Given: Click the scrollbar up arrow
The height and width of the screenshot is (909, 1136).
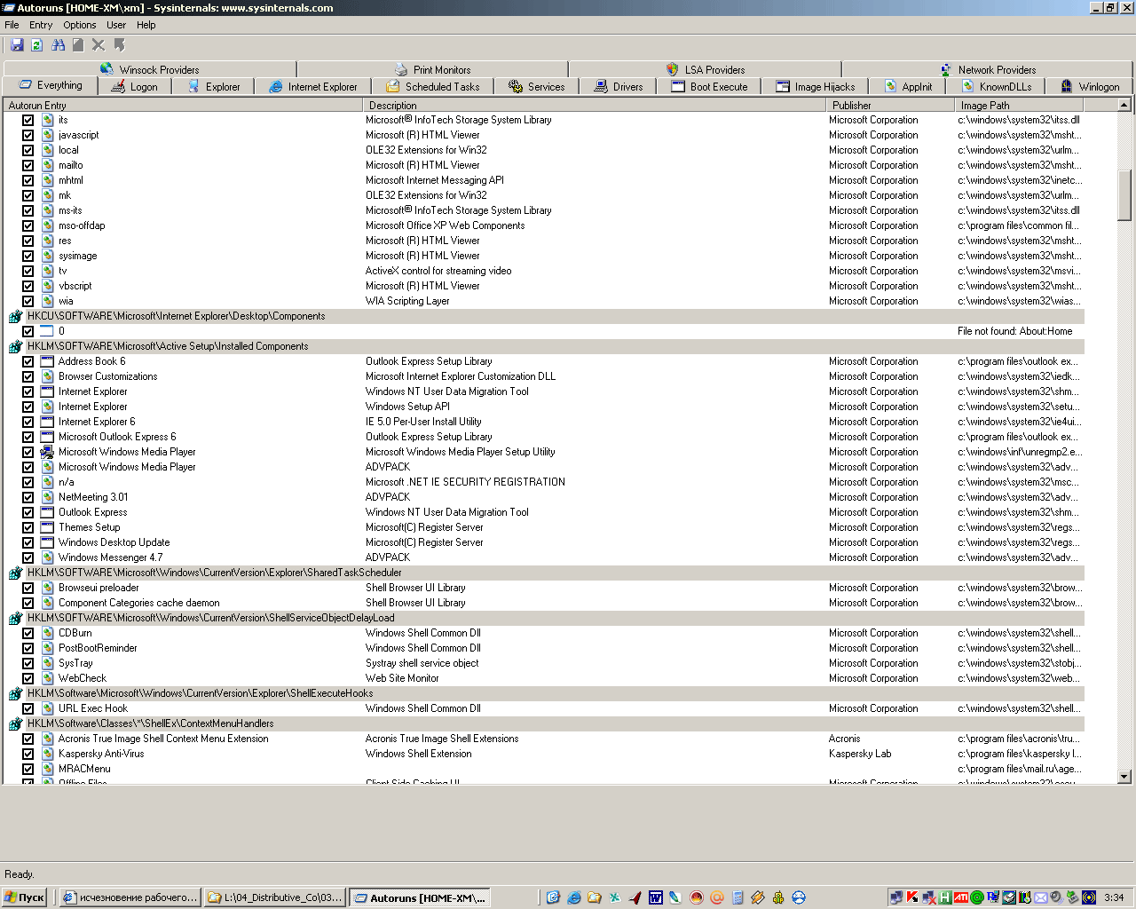Looking at the screenshot, I should pos(1124,106).
